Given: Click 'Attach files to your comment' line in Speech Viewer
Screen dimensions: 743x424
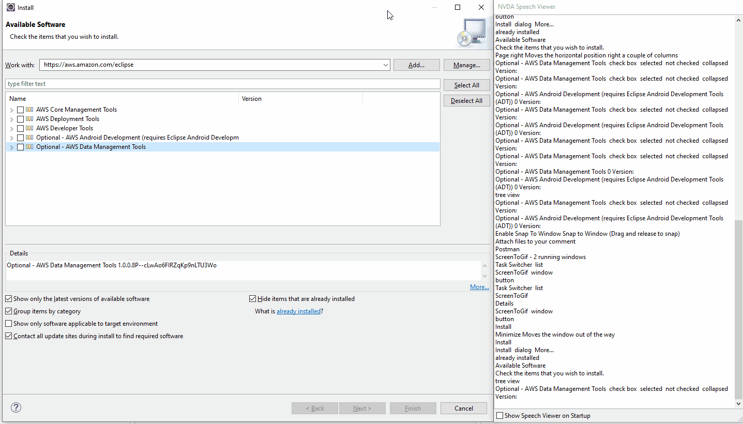Looking at the screenshot, I should click(535, 241).
